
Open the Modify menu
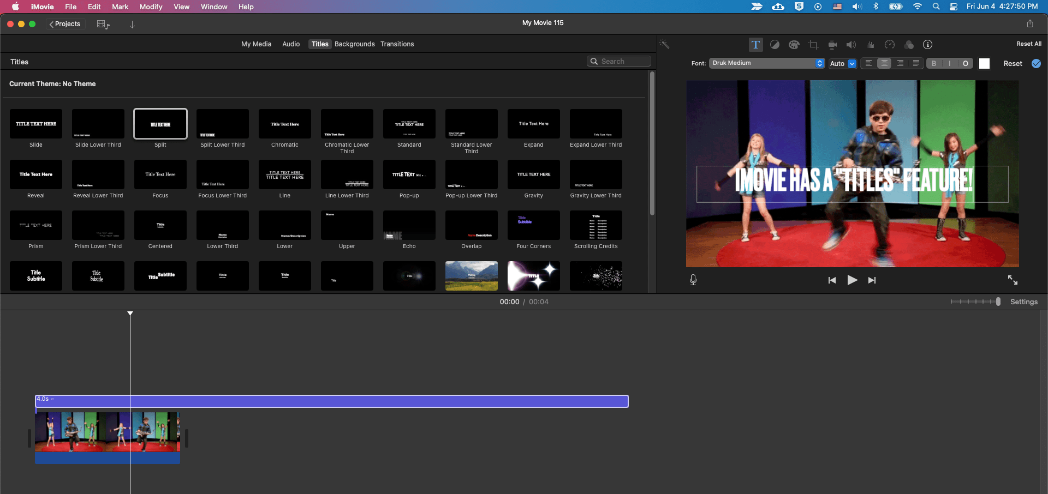151,7
